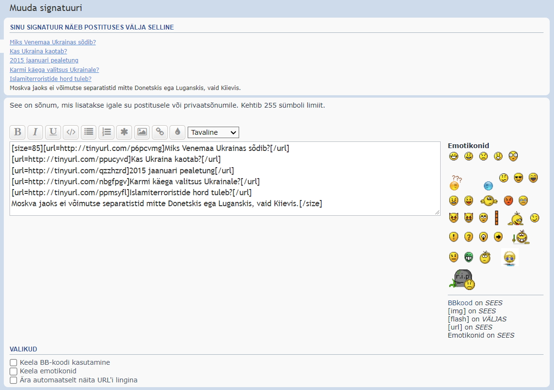Insert the r.i.p tombstone emoticon
Viewport: 554px width, 390px height.
click(462, 280)
